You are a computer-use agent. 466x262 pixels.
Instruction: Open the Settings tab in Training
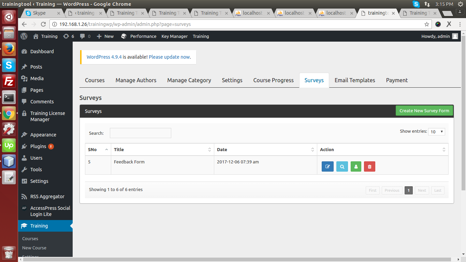pyautogui.click(x=232, y=80)
